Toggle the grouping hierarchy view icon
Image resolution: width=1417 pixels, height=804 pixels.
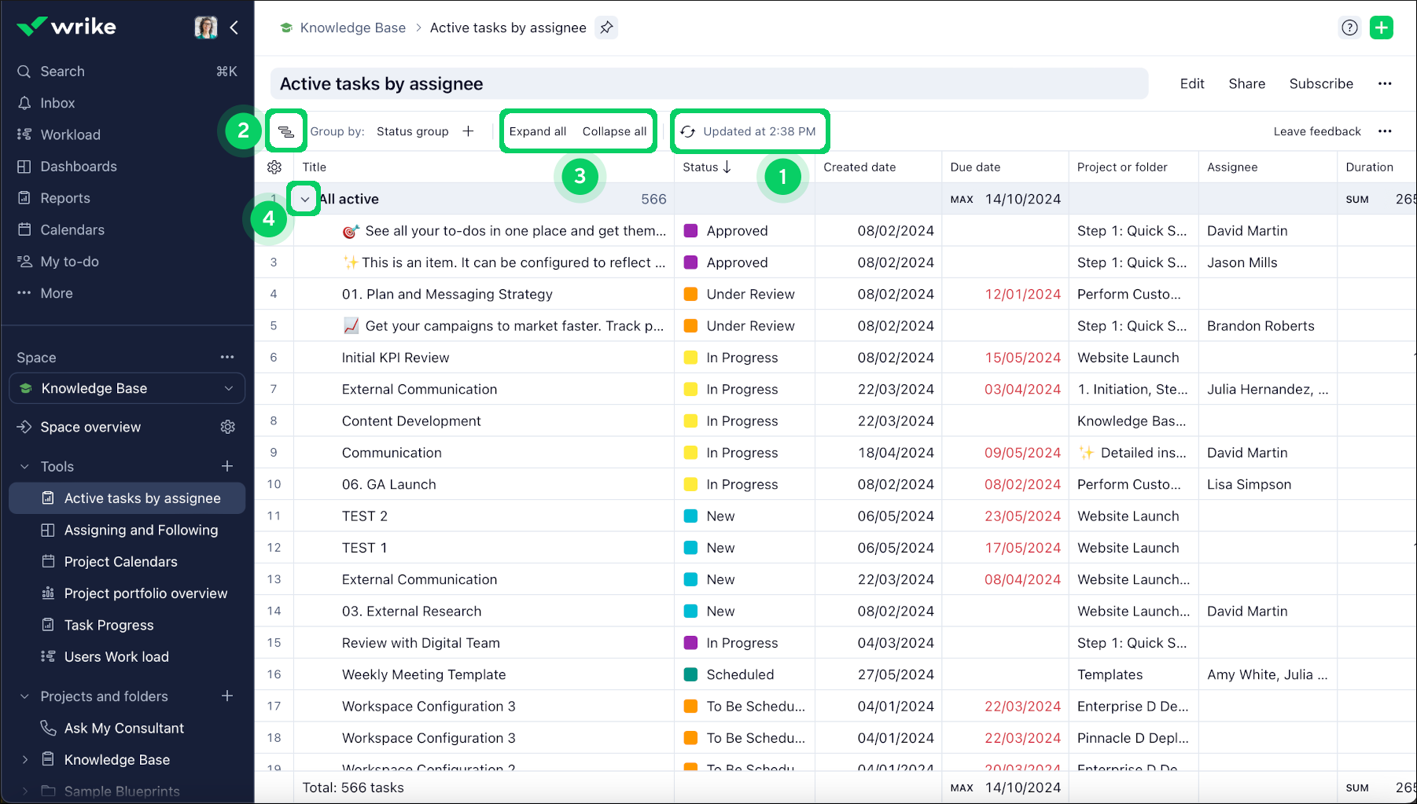tap(286, 131)
